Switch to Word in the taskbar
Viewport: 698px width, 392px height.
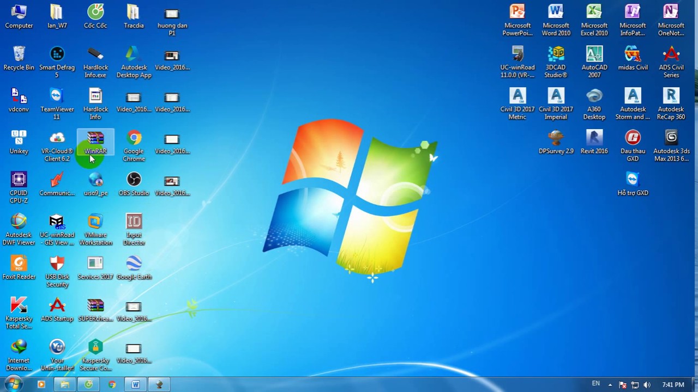[135, 384]
